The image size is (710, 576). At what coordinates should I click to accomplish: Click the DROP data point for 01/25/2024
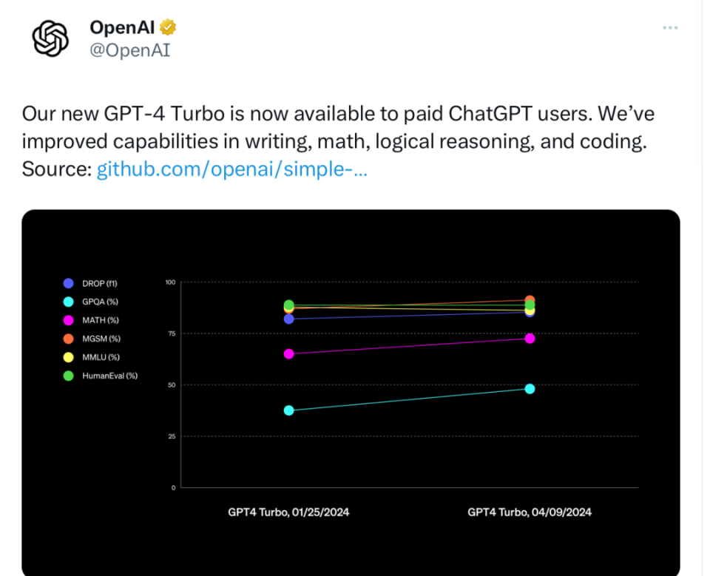(288, 319)
